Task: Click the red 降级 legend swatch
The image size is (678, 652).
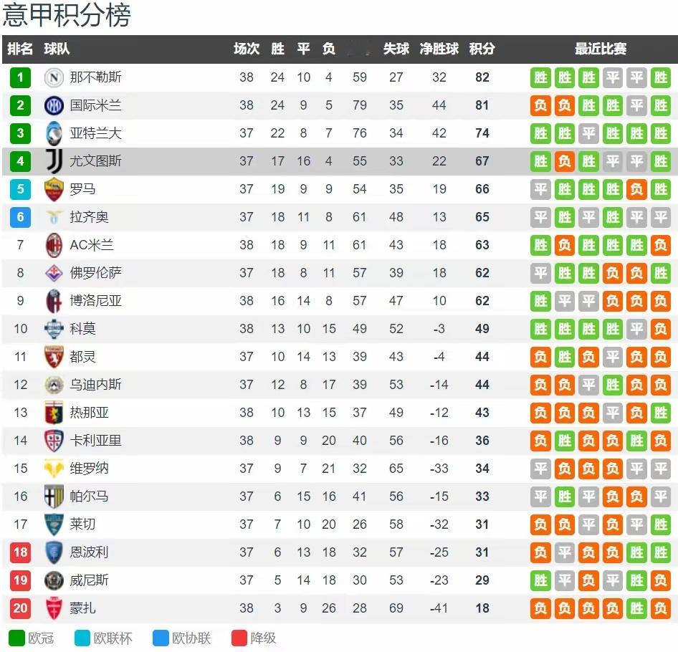Action: click(239, 638)
